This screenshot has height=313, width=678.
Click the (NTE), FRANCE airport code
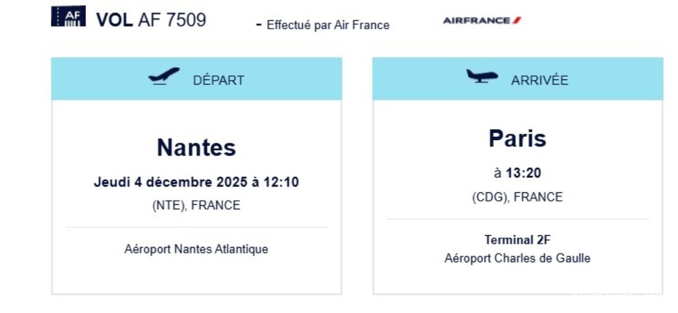[x=197, y=205]
